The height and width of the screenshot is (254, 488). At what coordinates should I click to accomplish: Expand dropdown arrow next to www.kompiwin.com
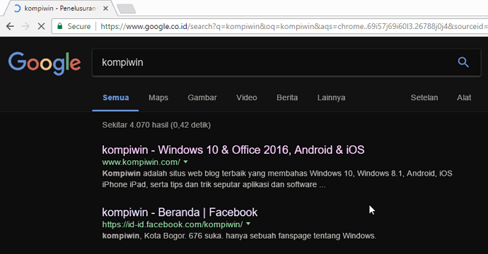click(x=186, y=162)
